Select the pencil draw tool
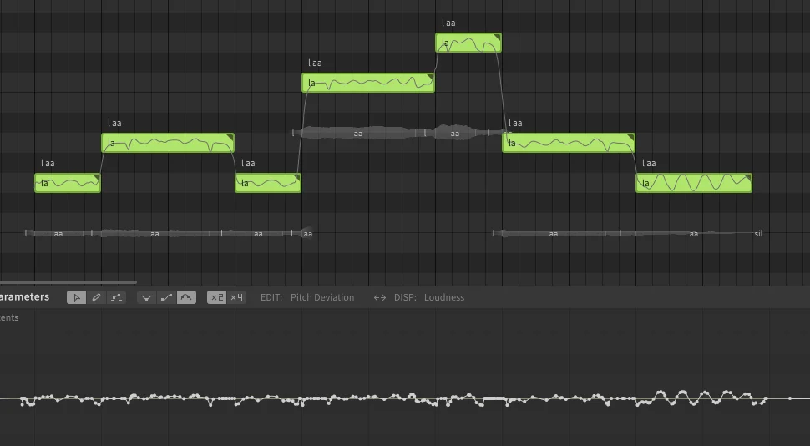The height and width of the screenshot is (446, 810). pyautogui.click(x=96, y=297)
